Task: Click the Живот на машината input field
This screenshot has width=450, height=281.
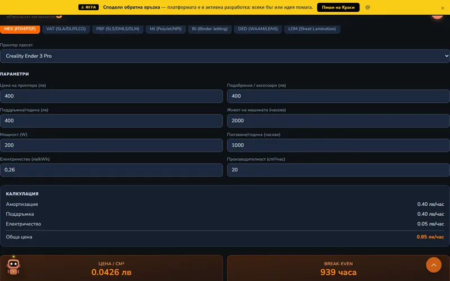Action: (x=339, y=121)
